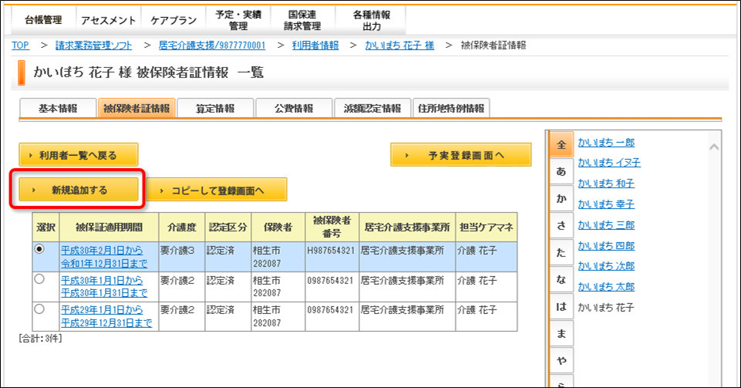Click the 介護度 column header
This screenshot has width=741, height=388.
click(x=182, y=228)
